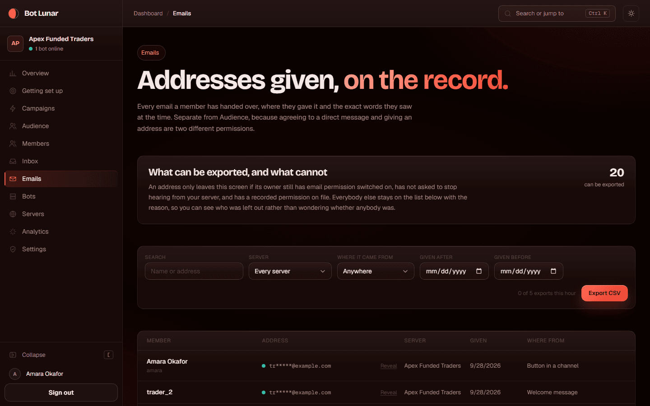The width and height of the screenshot is (650, 406).
Task: Click the Emails breadcrumb
Action: tap(182, 14)
